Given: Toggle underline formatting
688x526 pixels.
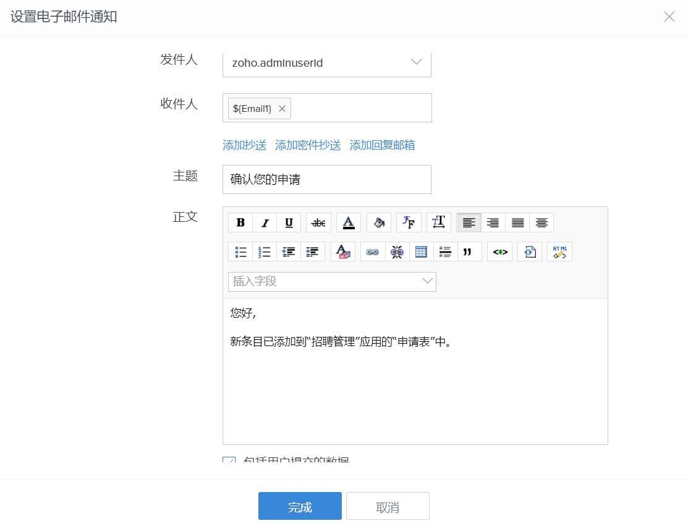Looking at the screenshot, I should [x=289, y=223].
